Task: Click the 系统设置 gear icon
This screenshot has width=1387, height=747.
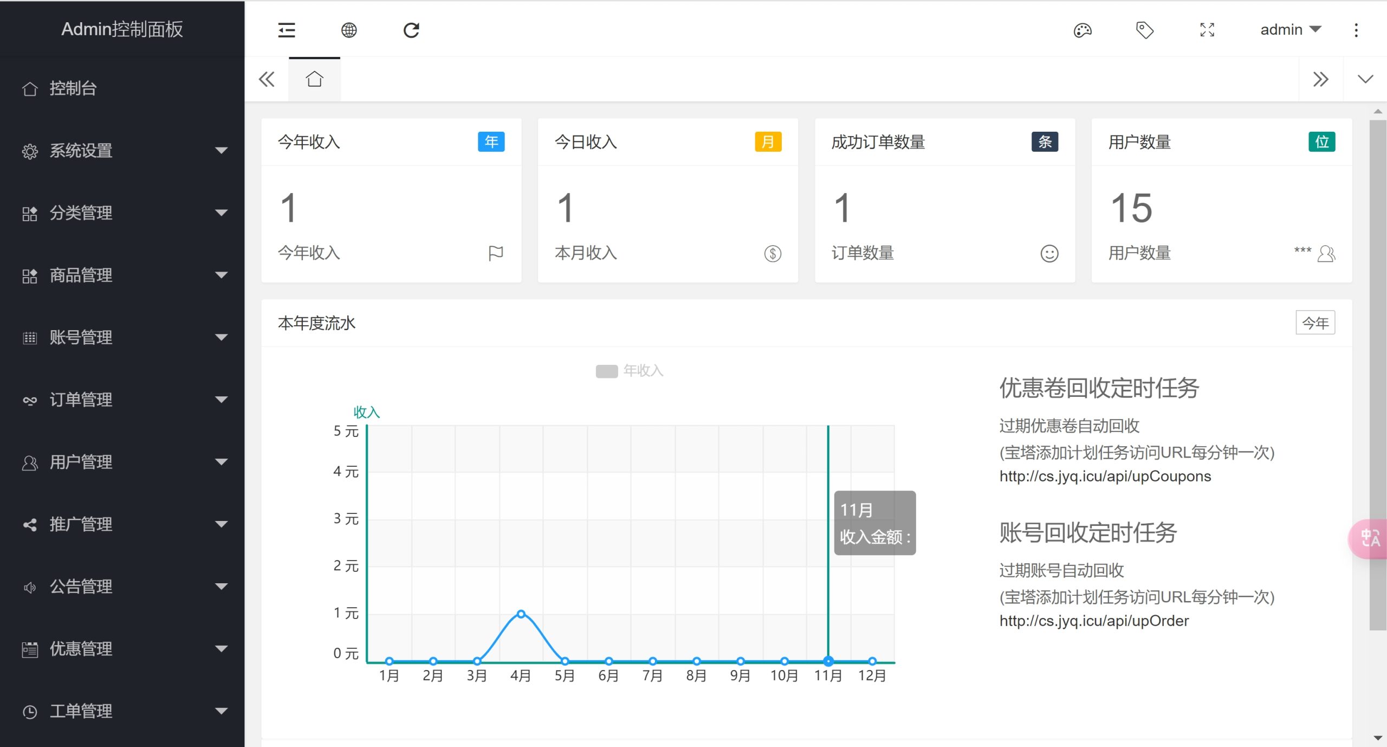Action: (x=30, y=151)
